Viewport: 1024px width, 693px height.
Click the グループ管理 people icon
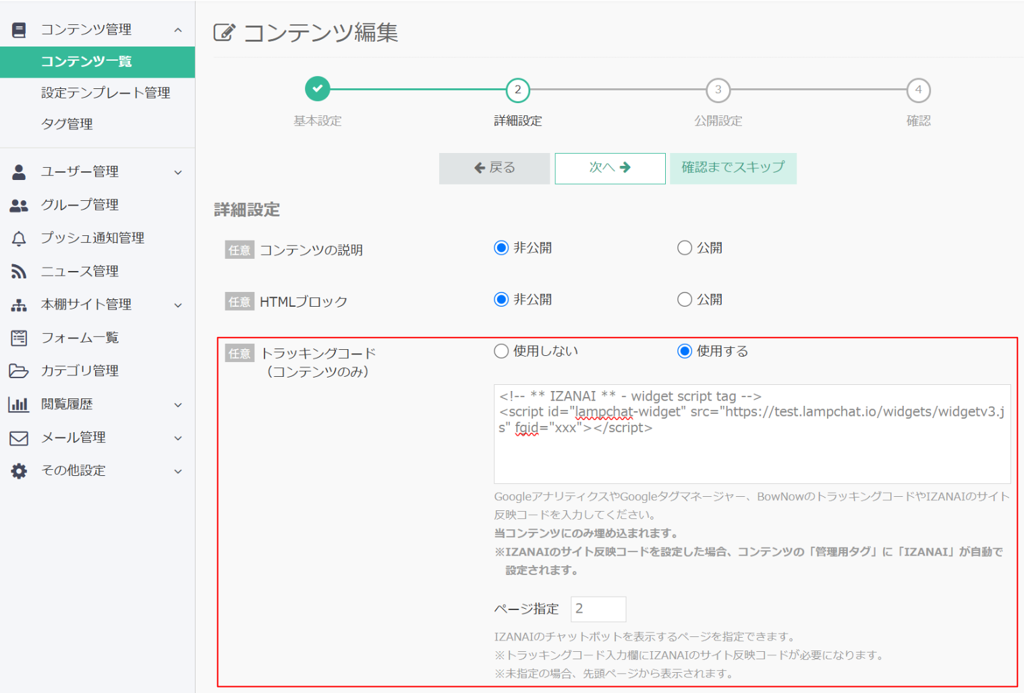pos(19,205)
